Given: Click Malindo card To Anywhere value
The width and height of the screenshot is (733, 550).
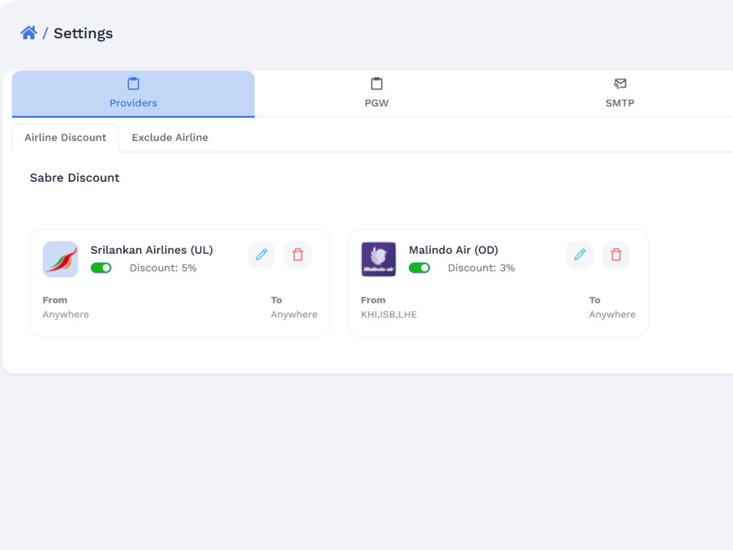Looking at the screenshot, I should coord(612,315).
